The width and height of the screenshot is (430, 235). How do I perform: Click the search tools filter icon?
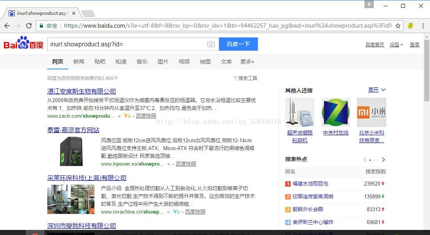[235, 78]
